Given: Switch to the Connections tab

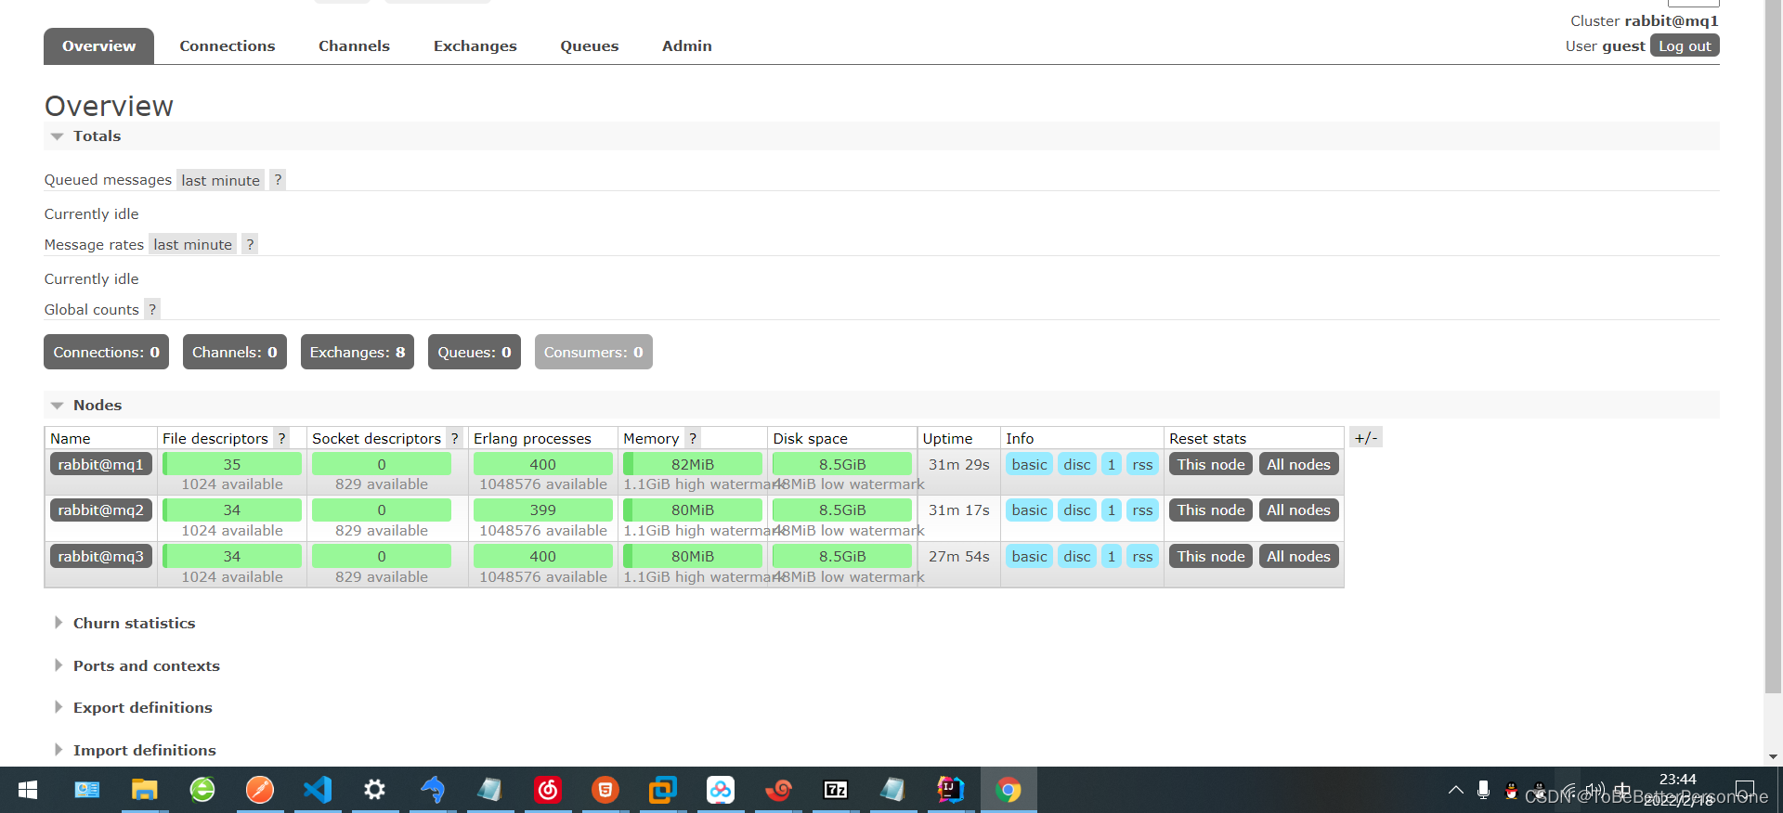Looking at the screenshot, I should 228,45.
